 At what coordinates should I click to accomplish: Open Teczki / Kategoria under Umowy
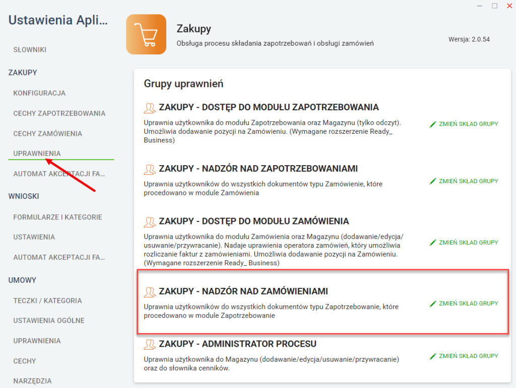[x=47, y=300]
